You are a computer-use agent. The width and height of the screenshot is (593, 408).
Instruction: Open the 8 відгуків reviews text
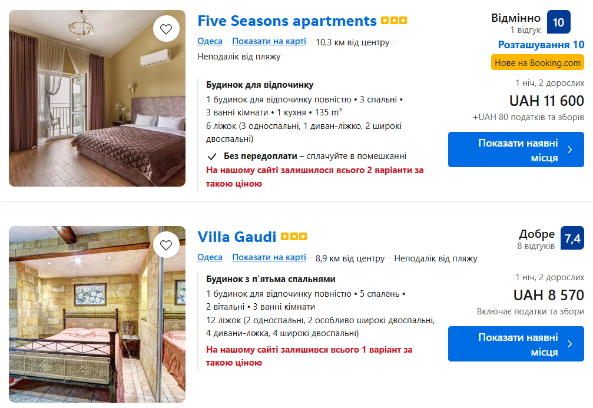coord(536,246)
